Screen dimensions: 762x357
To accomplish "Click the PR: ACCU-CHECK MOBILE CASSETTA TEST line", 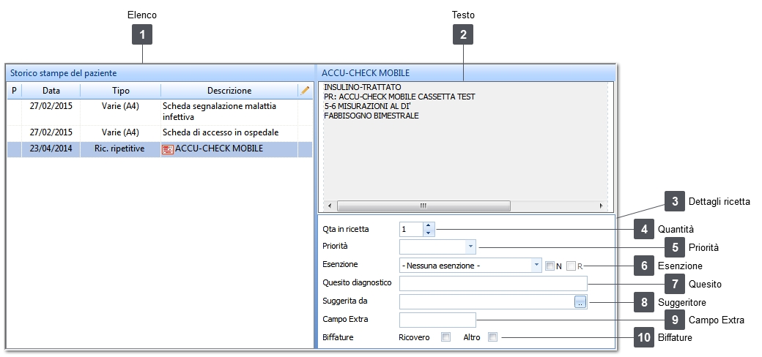I will click(x=399, y=97).
